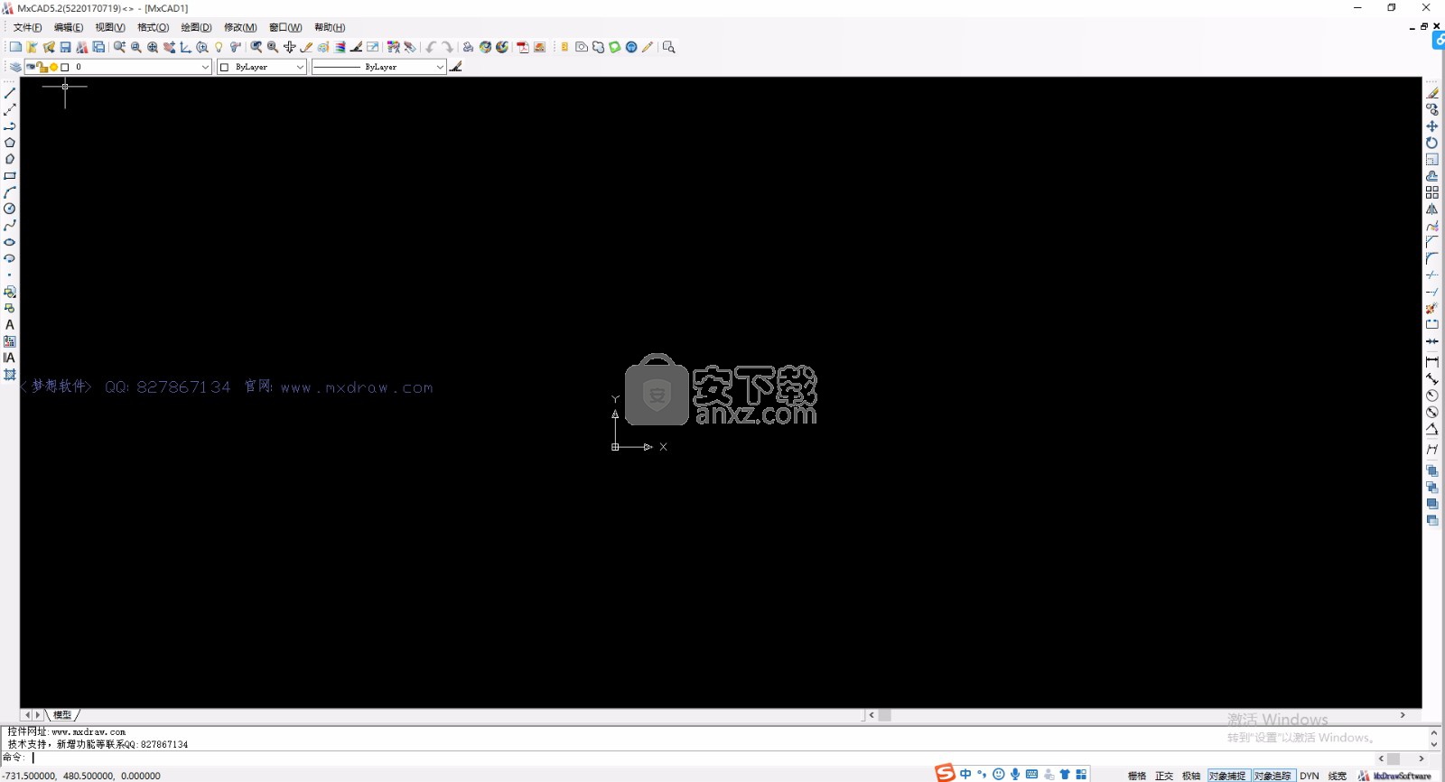Toggle 线宽 lineweight display
This screenshot has width=1445, height=782.
tap(1338, 776)
